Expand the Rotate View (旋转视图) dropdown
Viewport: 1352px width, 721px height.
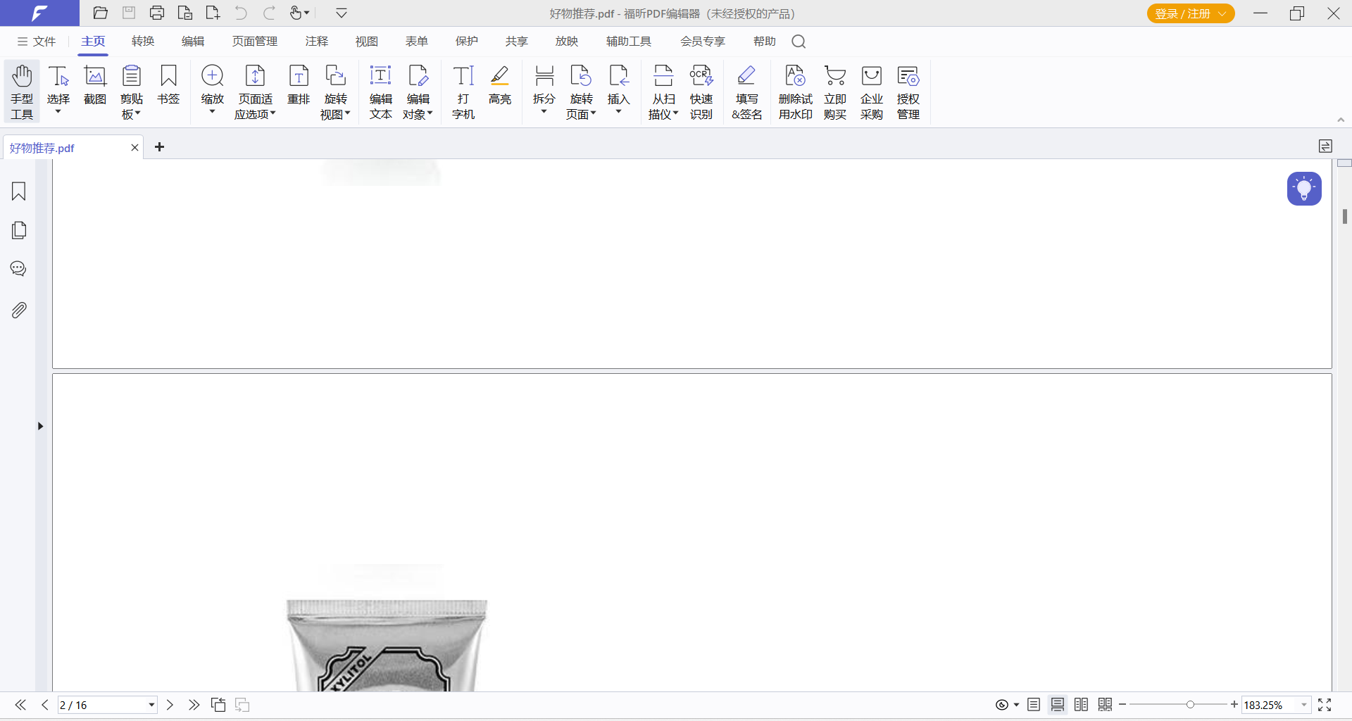[x=348, y=113]
